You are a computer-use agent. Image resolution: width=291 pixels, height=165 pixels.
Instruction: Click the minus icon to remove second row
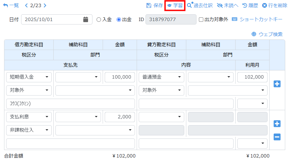point(277,137)
